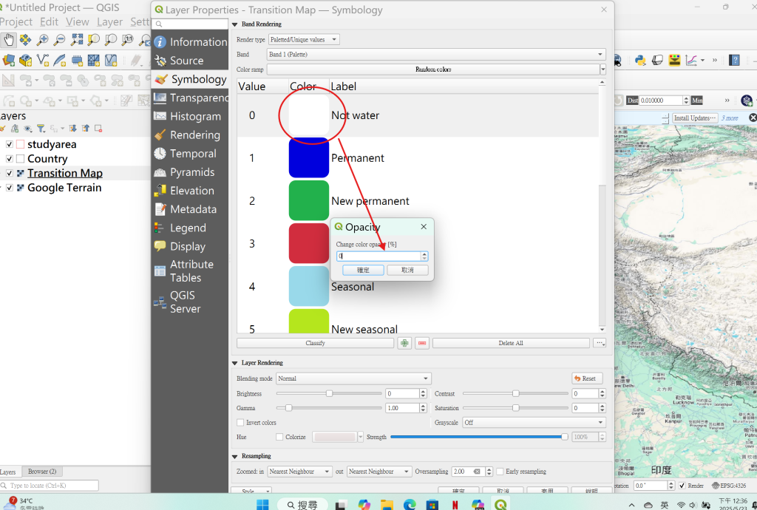Collapse Layer Rendering section
This screenshot has width=757, height=510.
tap(235, 363)
